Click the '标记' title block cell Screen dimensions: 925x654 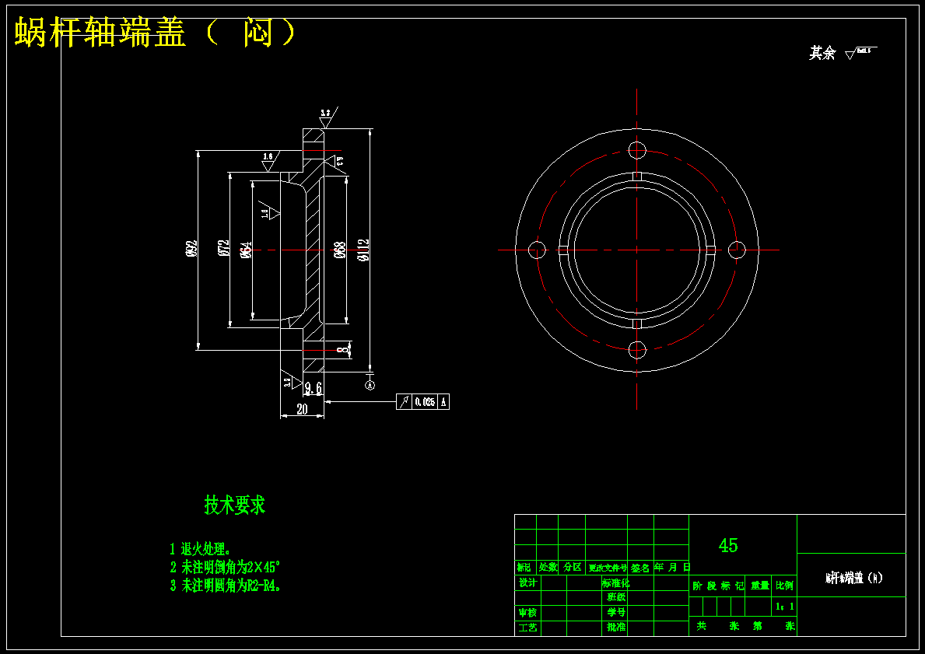524,568
